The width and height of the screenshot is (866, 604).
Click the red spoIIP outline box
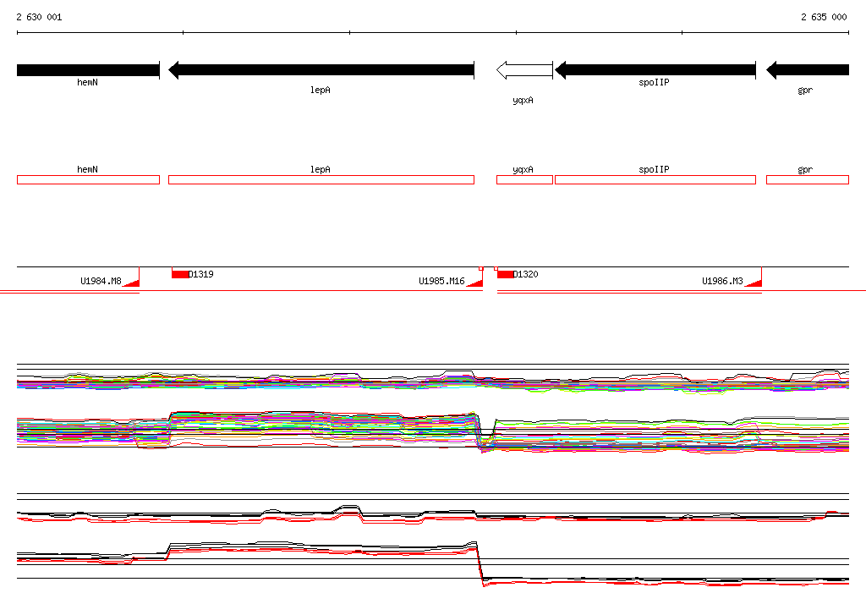pyautogui.click(x=655, y=179)
